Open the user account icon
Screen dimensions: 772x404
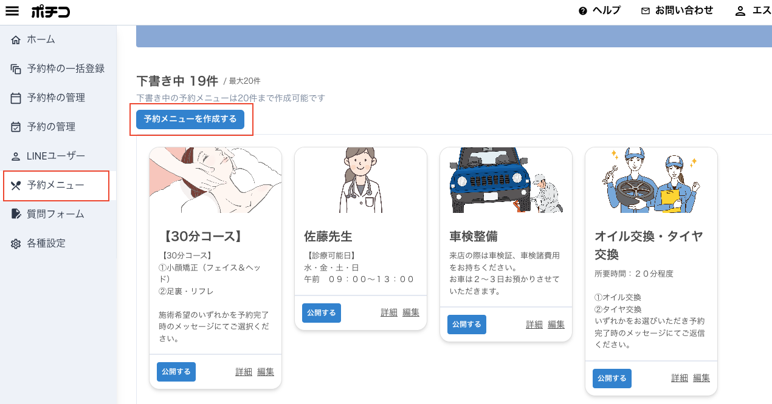pyautogui.click(x=740, y=11)
